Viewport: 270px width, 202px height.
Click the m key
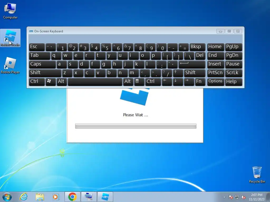(x=134, y=73)
